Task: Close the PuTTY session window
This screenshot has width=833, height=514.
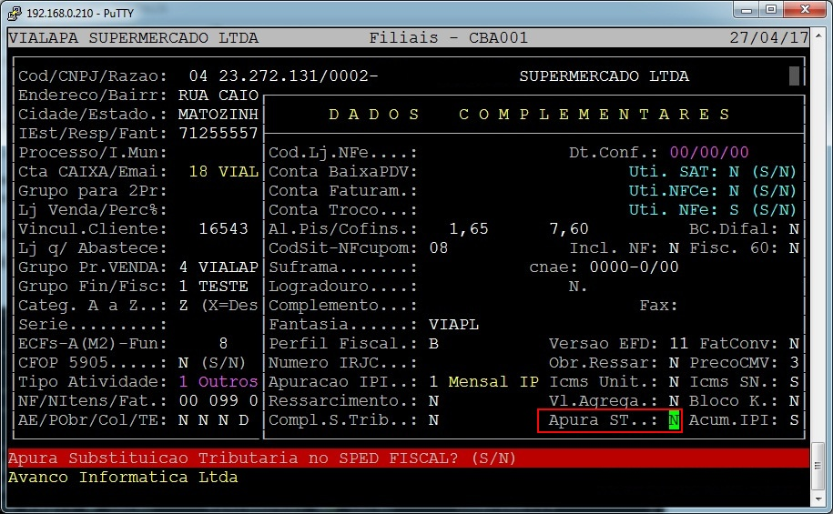Action: point(805,11)
